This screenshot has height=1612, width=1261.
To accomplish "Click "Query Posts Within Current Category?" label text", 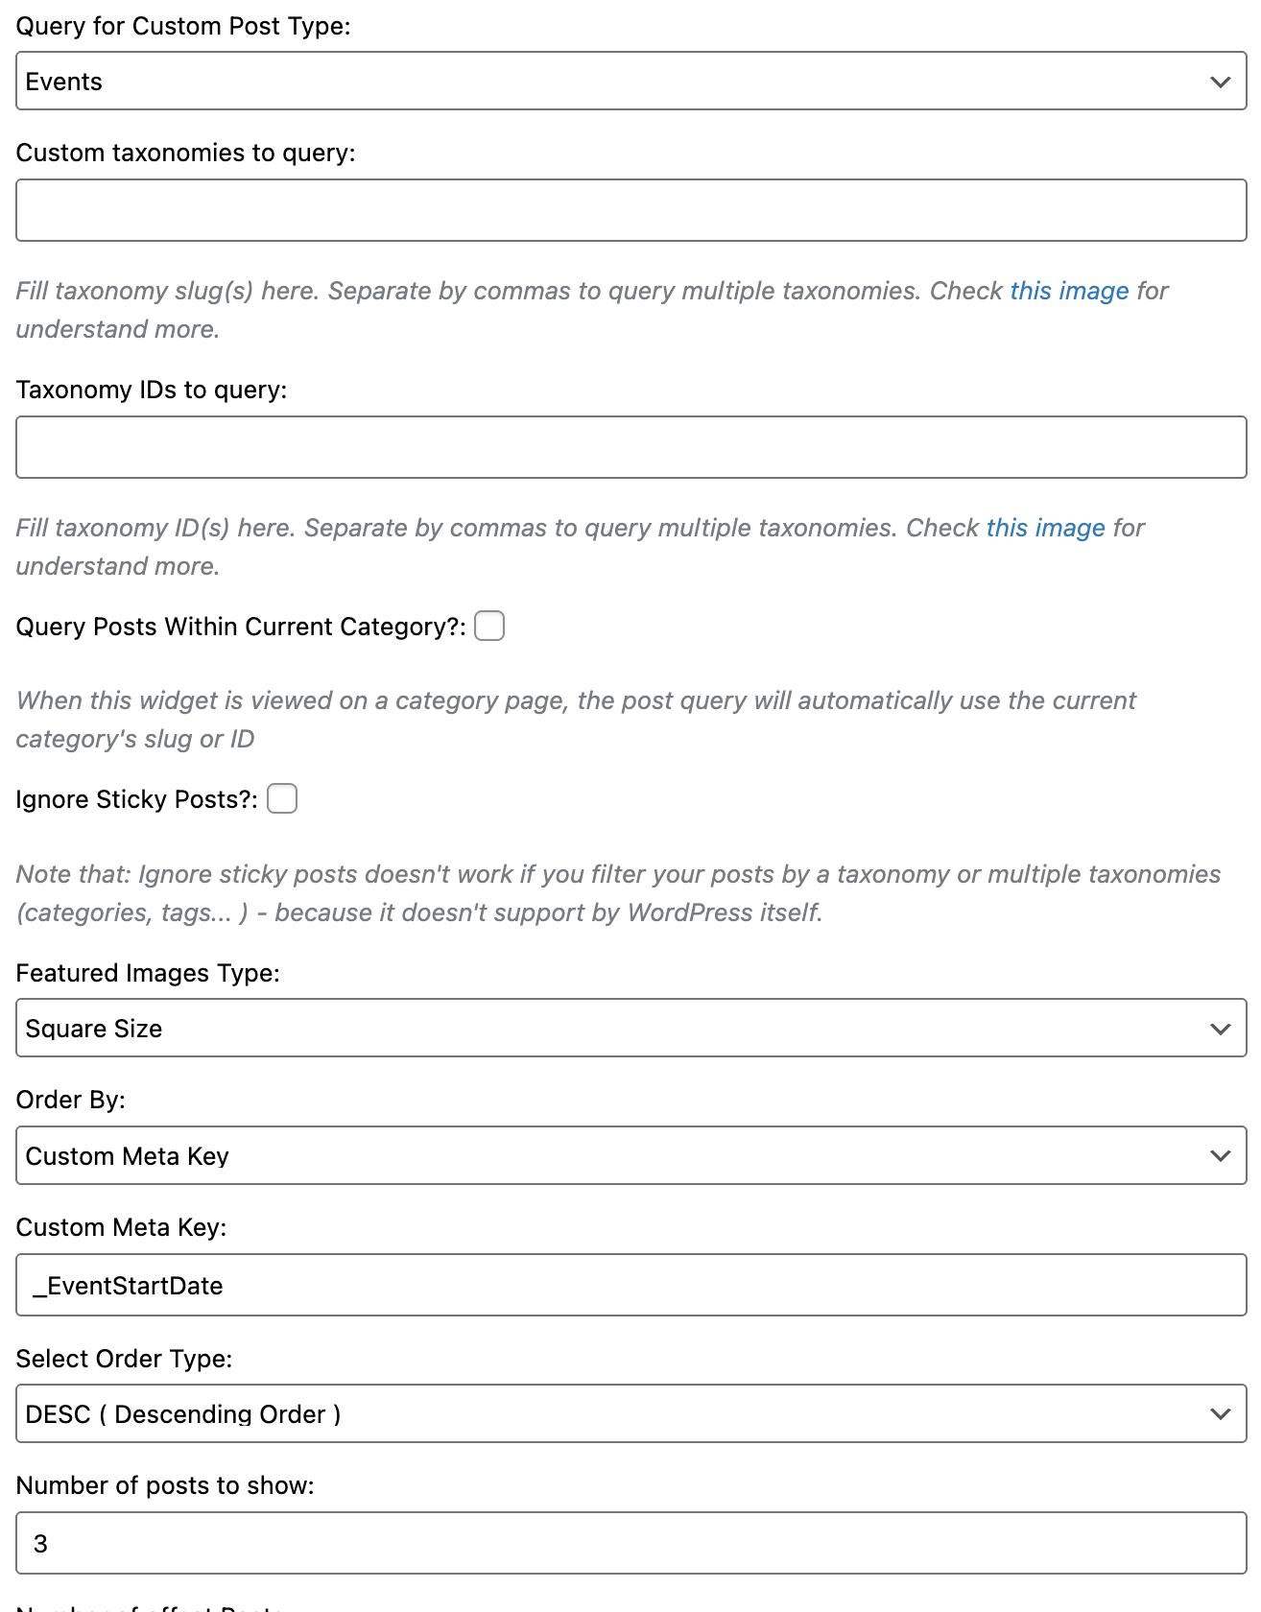I will (x=240, y=627).
